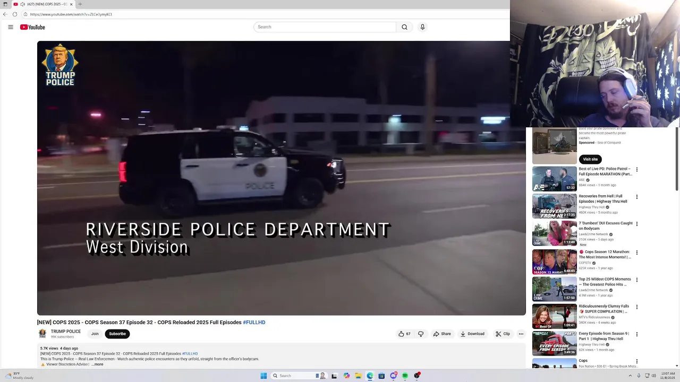Open the weather widget showing 35°F
Viewport: 680px width, 382px height.
[x=19, y=376]
